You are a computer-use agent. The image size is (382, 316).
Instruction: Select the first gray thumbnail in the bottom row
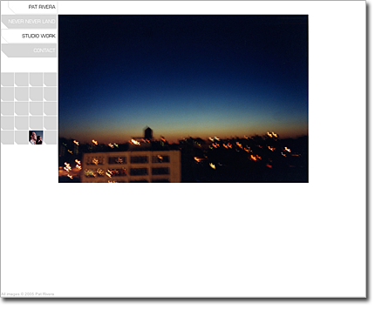click(7, 138)
